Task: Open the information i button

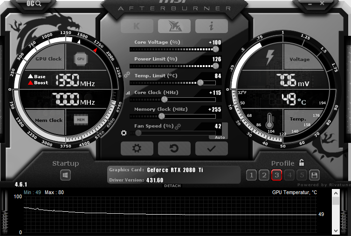Action: point(212,26)
